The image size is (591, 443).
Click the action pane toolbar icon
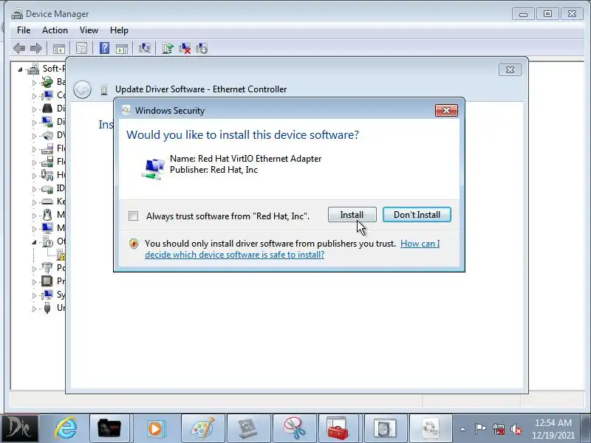tap(122, 48)
